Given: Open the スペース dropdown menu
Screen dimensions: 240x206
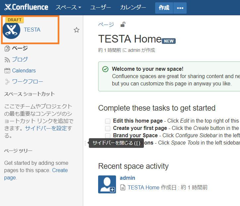Looking at the screenshot, I should (x=68, y=7).
